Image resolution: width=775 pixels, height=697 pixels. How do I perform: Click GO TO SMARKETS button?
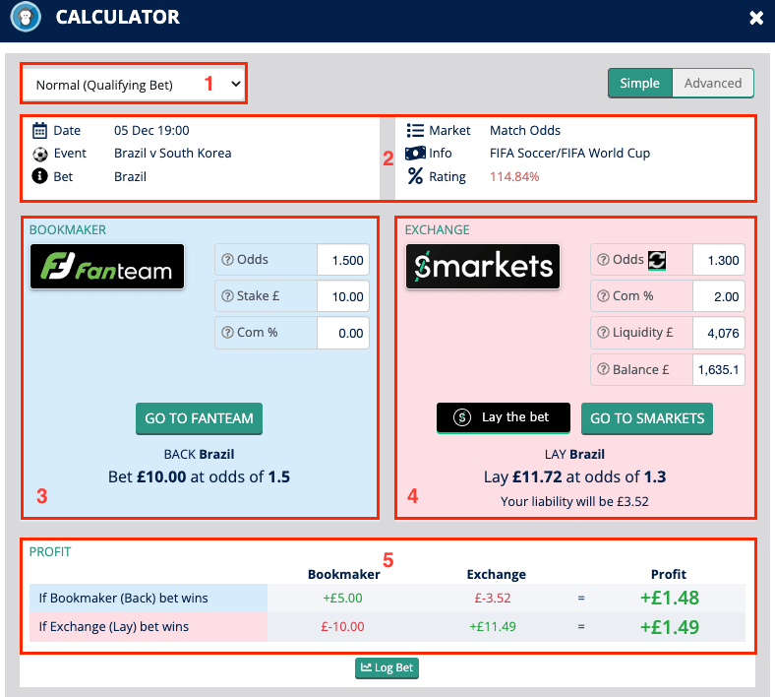click(647, 418)
